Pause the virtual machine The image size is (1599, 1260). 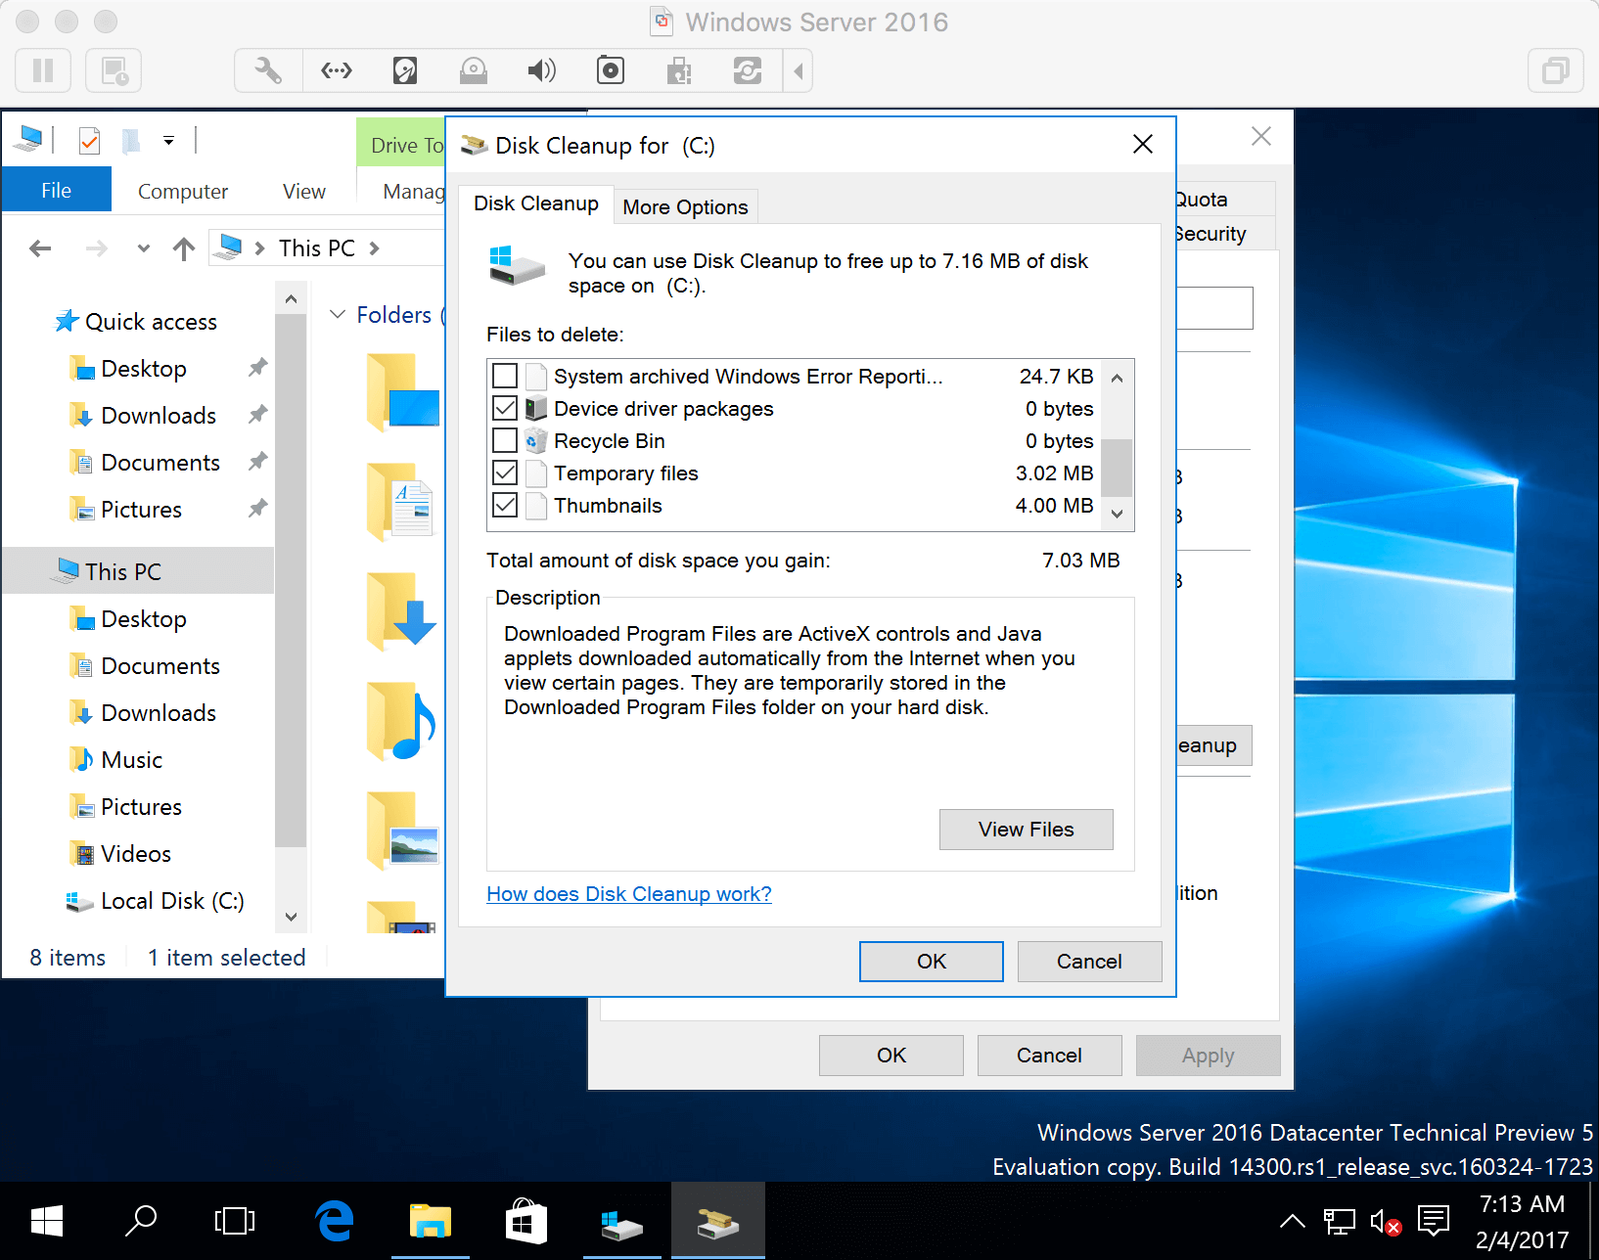coord(43,70)
